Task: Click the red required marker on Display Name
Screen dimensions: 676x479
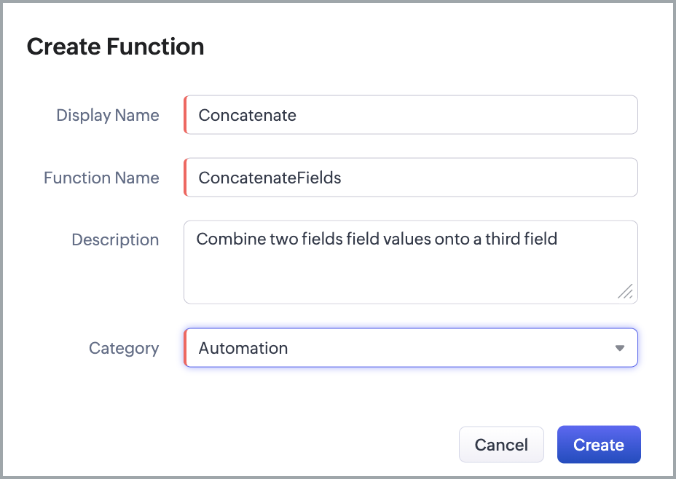Action: pos(185,115)
